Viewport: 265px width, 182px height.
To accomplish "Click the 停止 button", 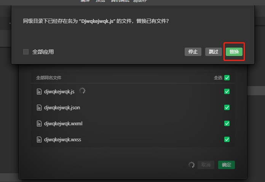I will pos(193,52).
